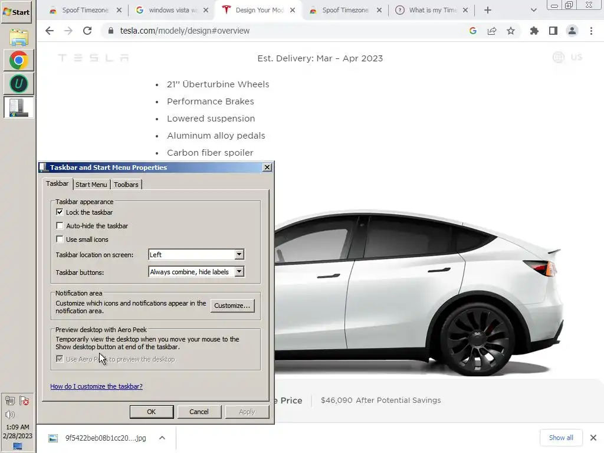The width and height of the screenshot is (604, 453).
Task: Reload the Tesla page
Action: (x=87, y=31)
